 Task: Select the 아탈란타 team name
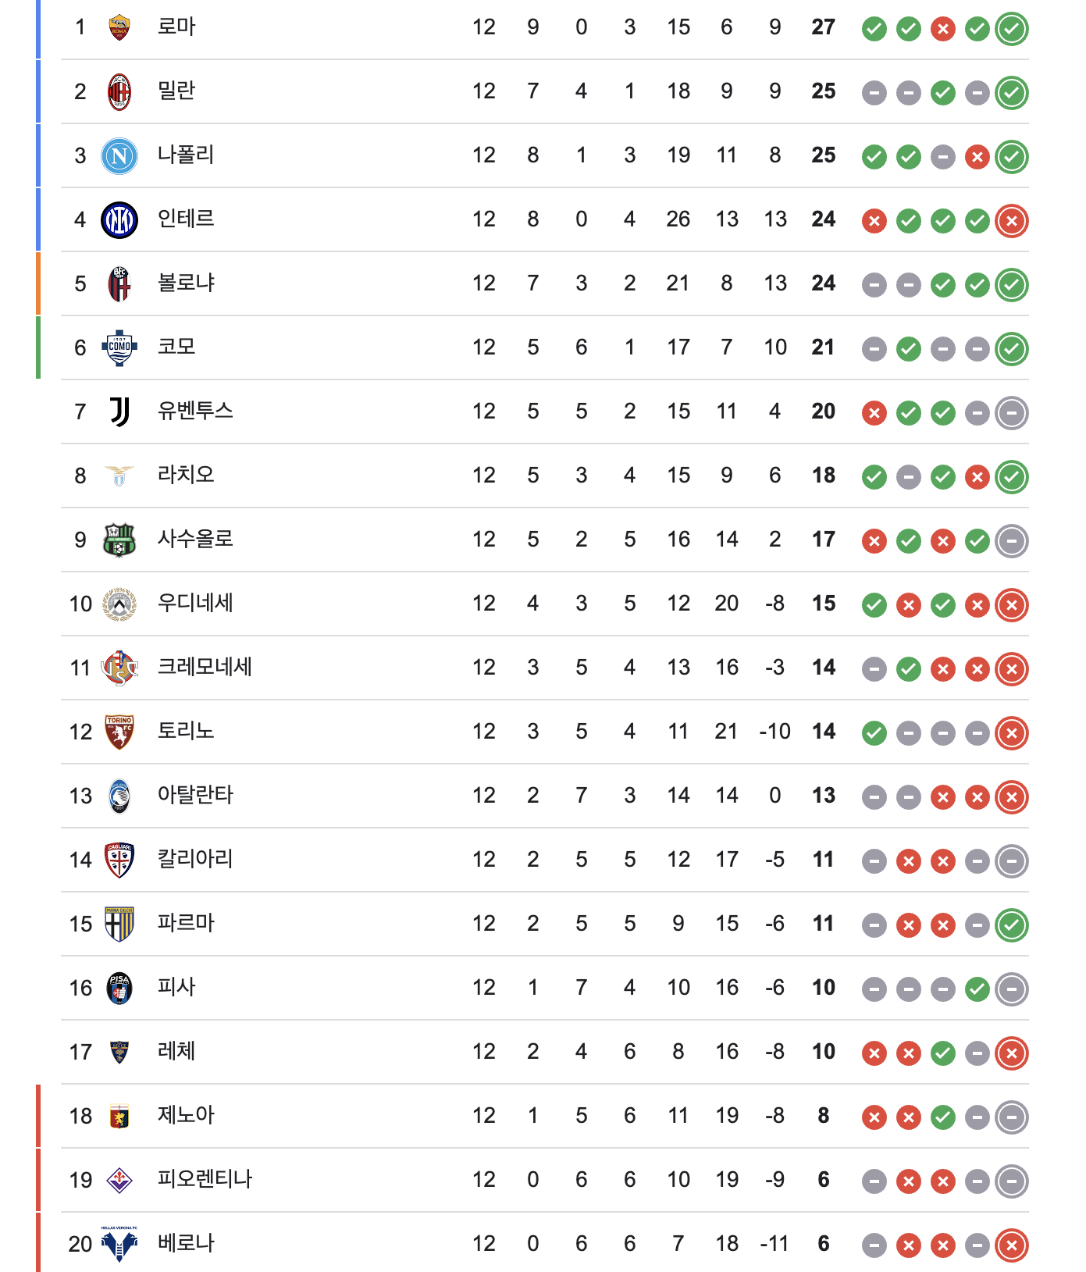(195, 795)
